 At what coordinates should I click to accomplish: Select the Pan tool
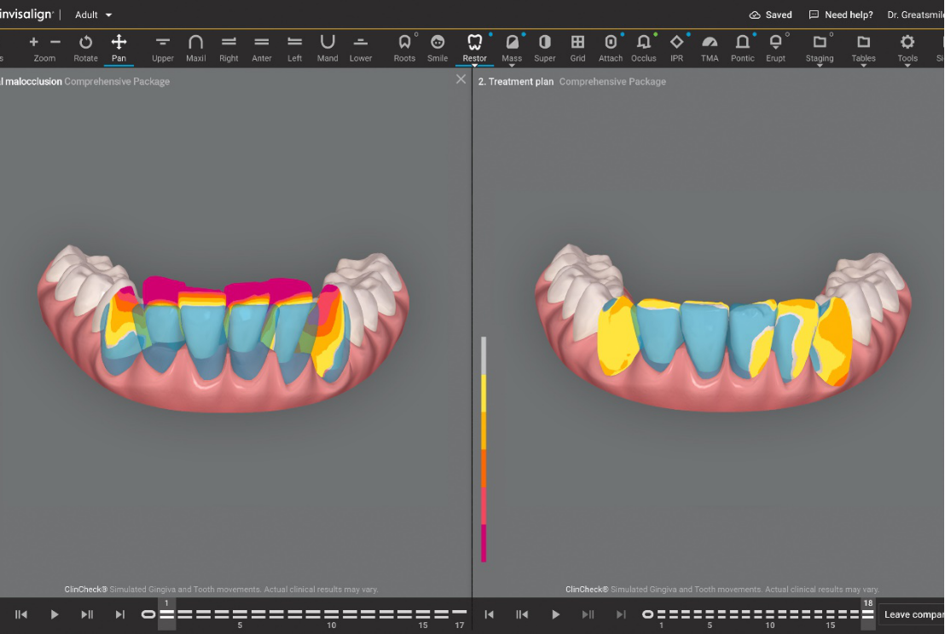point(119,49)
